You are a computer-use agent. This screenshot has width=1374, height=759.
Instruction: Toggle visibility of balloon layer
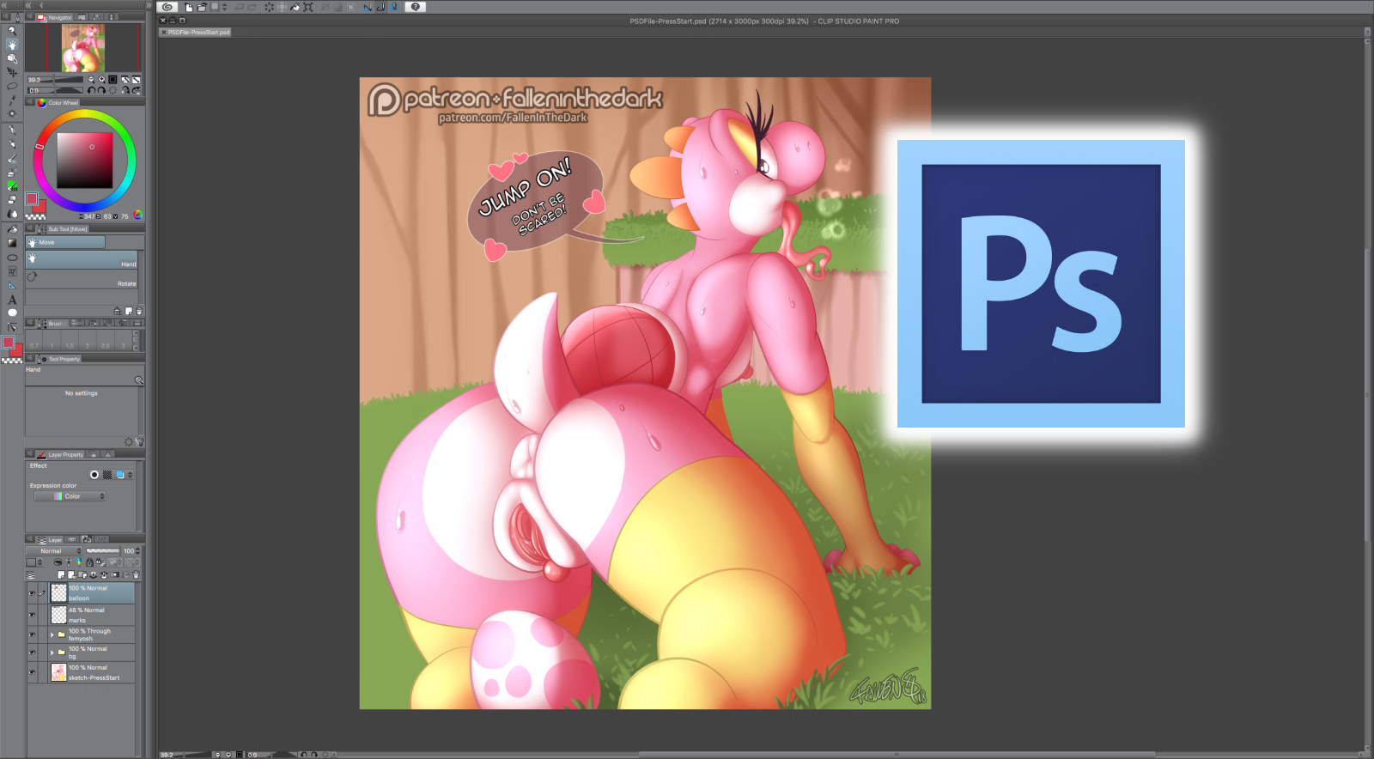(33, 592)
